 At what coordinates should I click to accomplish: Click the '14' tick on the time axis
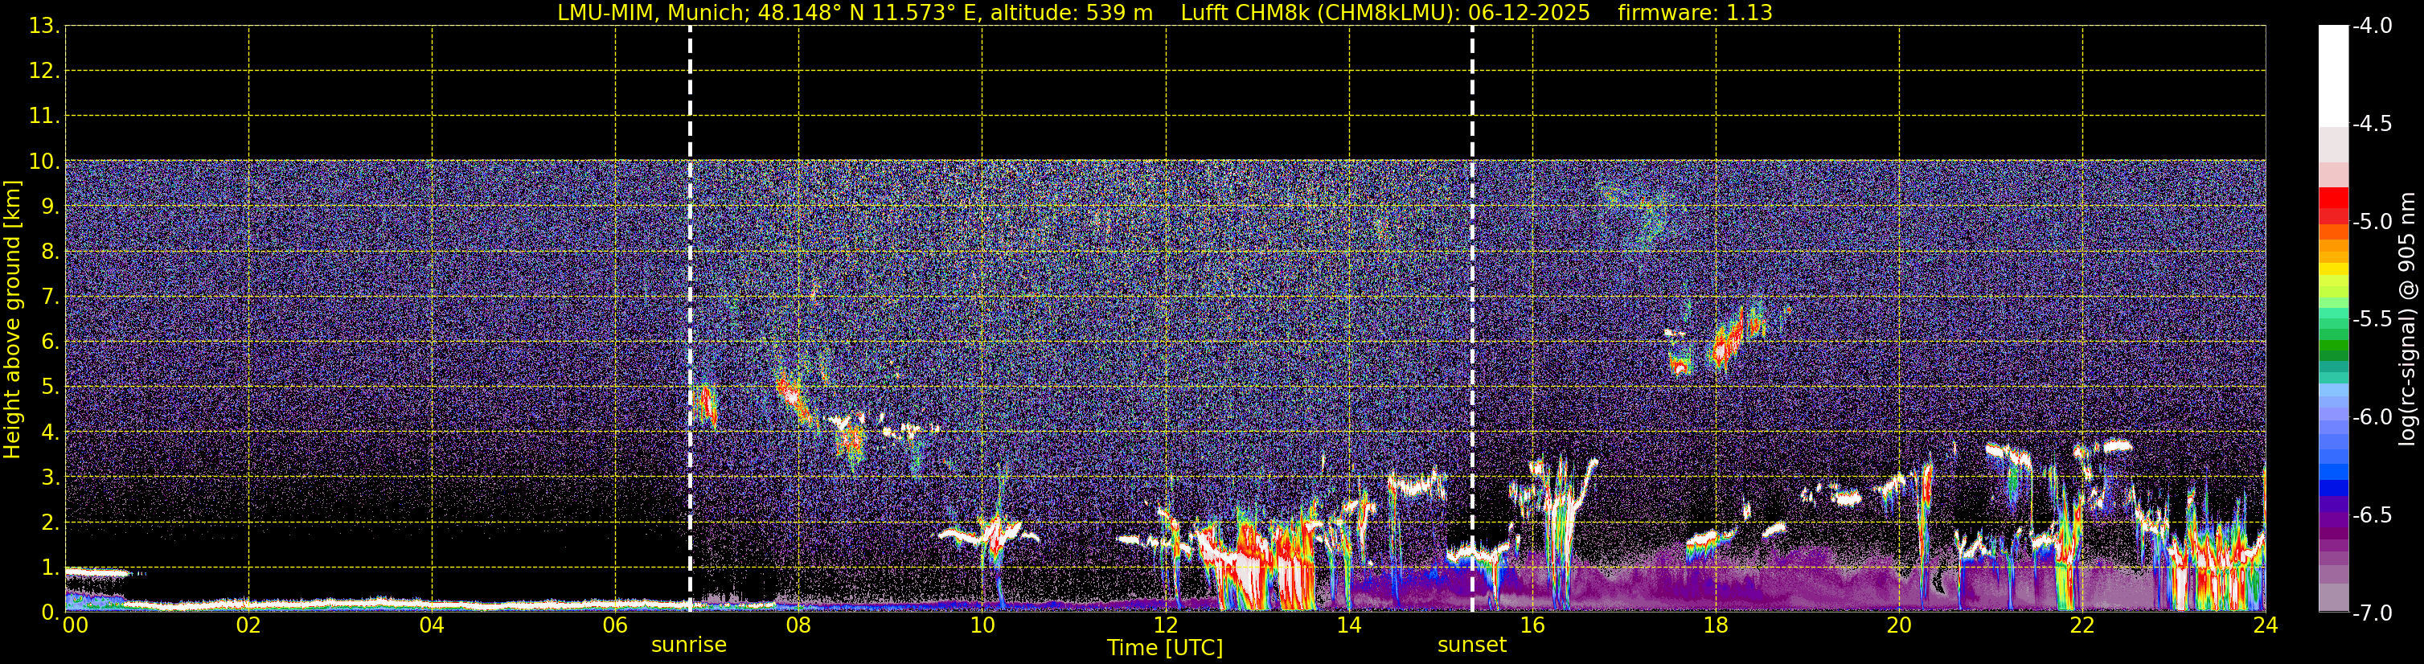click(x=1348, y=625)
